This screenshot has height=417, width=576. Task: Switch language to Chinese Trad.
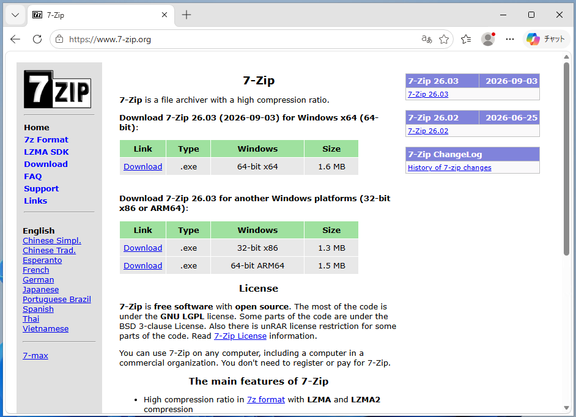click(50, 251)
